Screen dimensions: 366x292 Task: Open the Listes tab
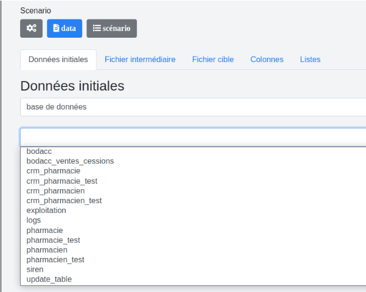[310, 60]
